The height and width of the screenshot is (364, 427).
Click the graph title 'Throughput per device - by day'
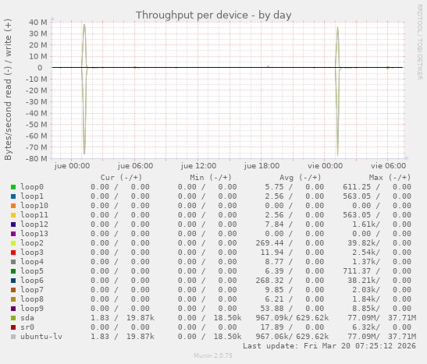point(214,15)
